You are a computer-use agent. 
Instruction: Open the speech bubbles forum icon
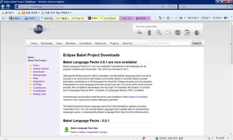[x=168, y=32]
